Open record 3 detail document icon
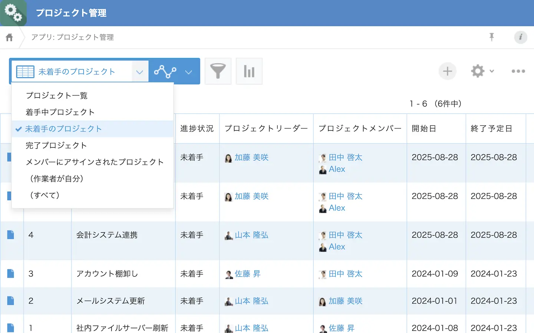 11,274
